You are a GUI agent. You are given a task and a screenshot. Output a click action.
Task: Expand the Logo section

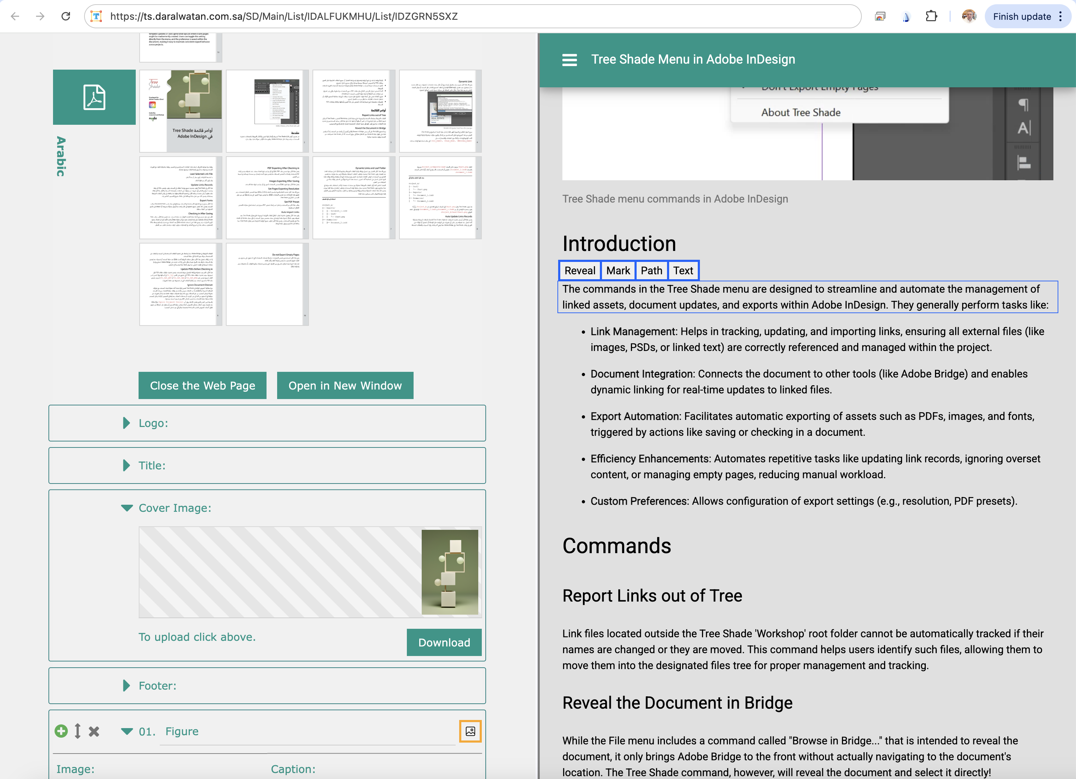(126, 423)
